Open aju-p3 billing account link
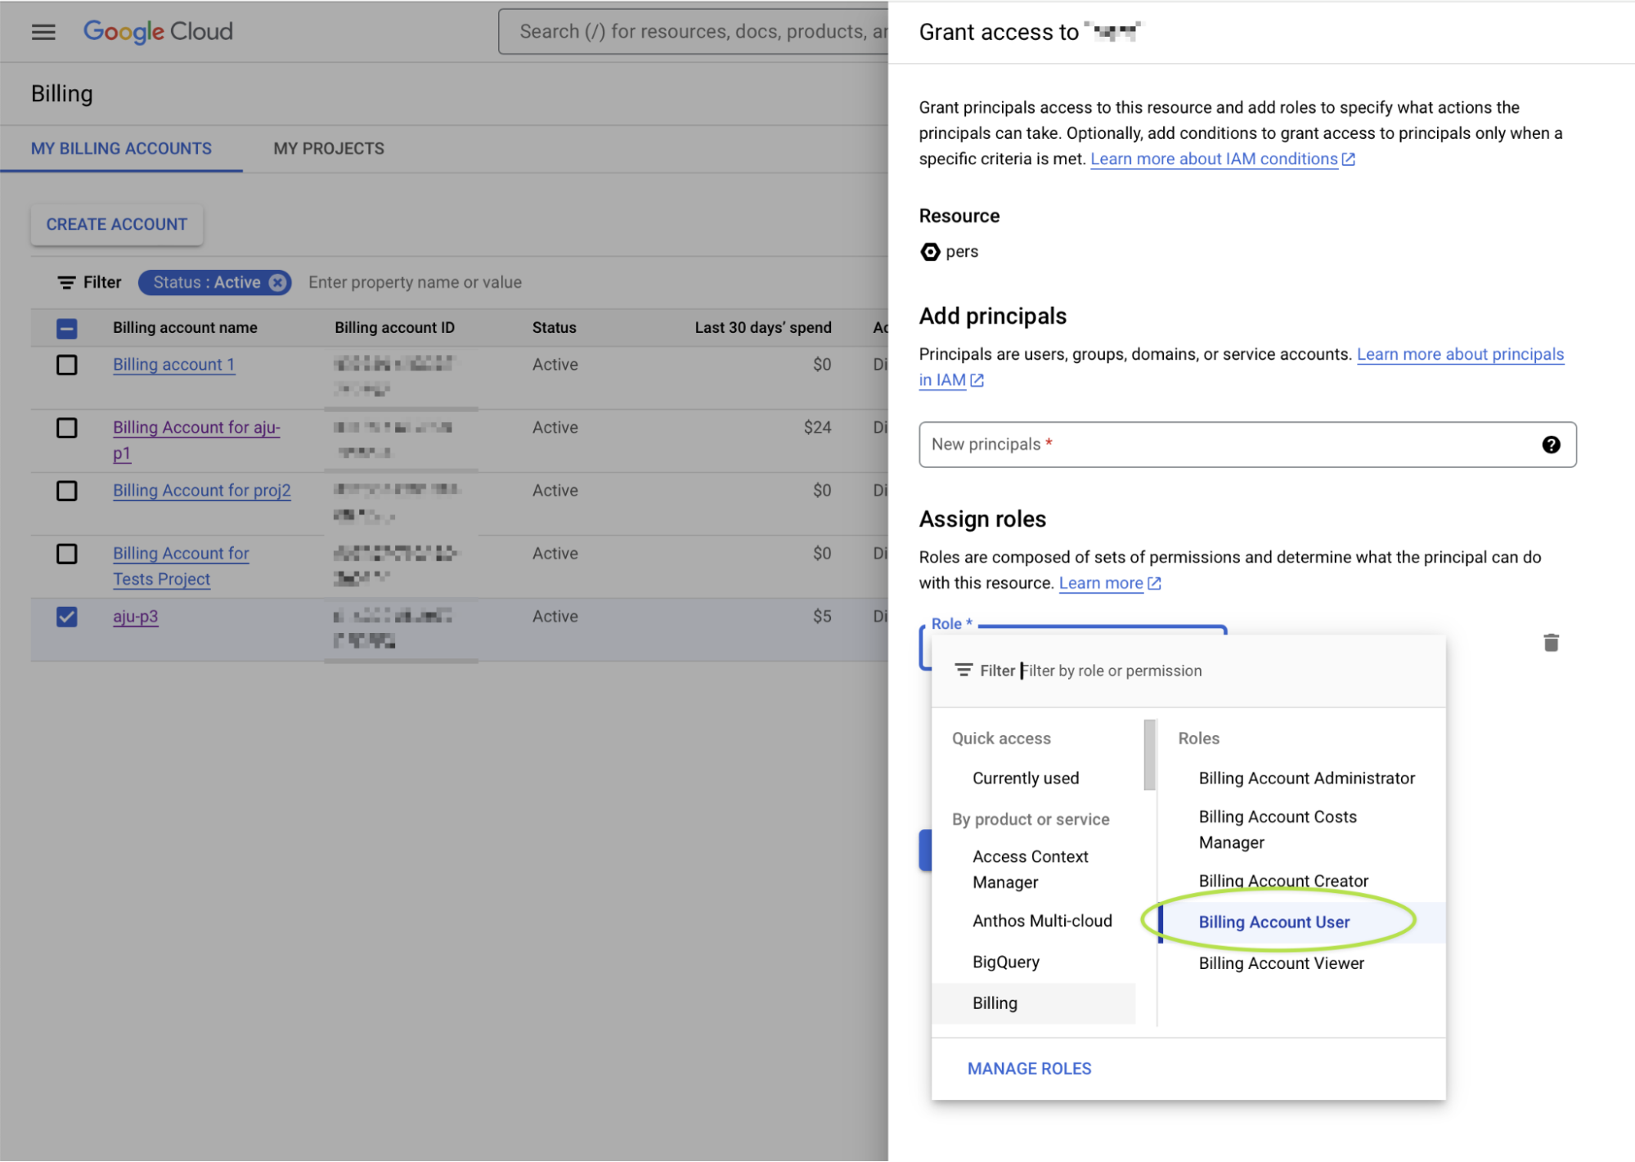Viewport: 1635px width, 1162px height. pyautogui.click(x=136, y=617)
